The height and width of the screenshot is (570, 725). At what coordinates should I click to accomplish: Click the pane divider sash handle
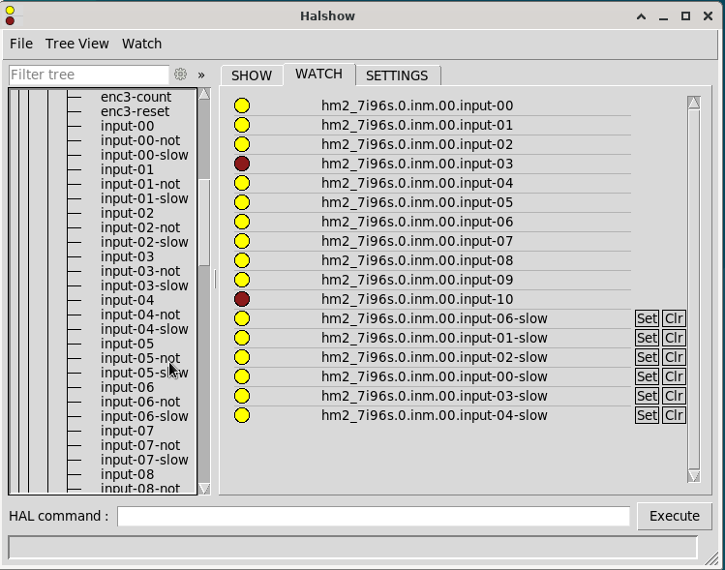point(215,280)
